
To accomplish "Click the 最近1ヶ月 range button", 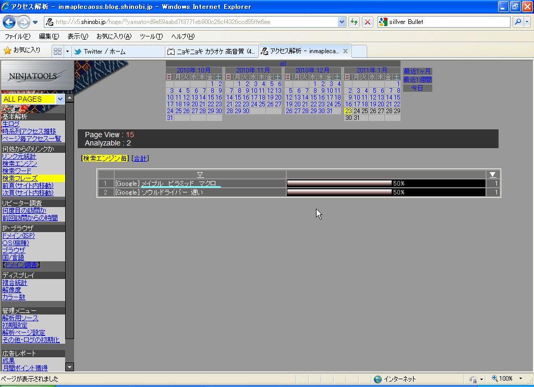I will pyautogui.click(x=417, y=71).
